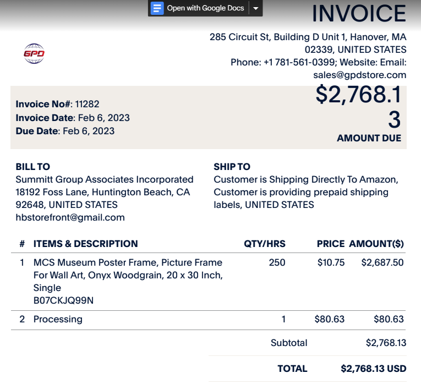
Task: Click the GPD globe logo
Action: click(34, 54)
